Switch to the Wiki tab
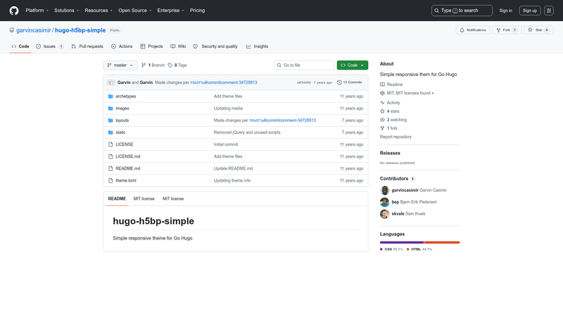 point(178,46)
